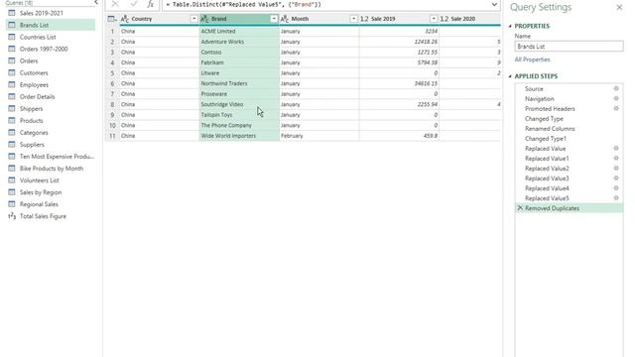
Task: Click Month column data type icon
Action: 285,19
